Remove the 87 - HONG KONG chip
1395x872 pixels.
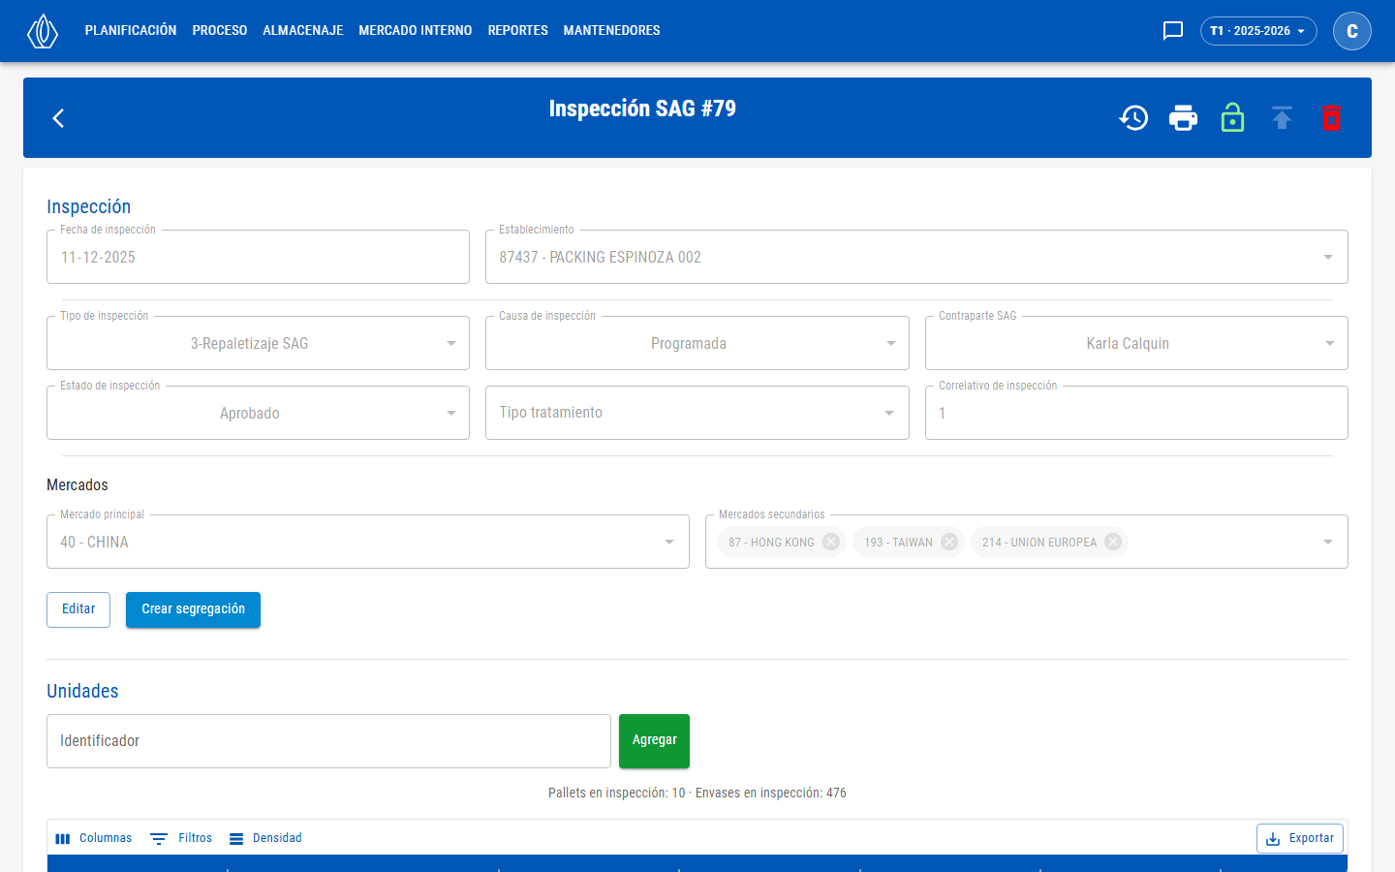click(x=831, y=542)
